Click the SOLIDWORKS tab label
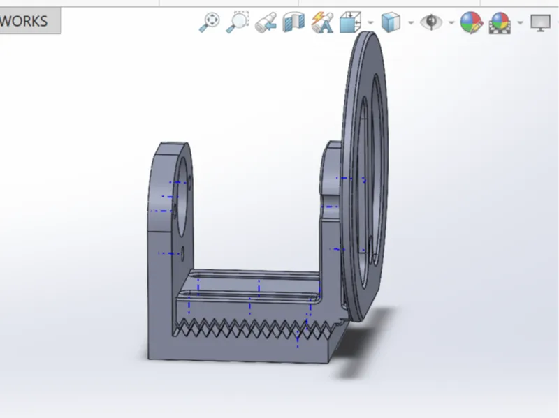Image resolution: width=559 pixels, height=418 pixels. point(24,21)
